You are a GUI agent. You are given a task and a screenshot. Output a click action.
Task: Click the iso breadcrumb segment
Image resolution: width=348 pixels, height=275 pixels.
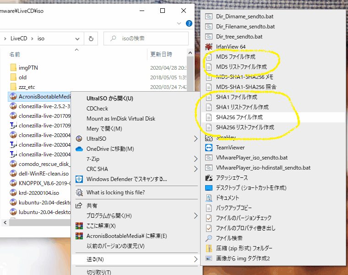click(x=41, y=38)
